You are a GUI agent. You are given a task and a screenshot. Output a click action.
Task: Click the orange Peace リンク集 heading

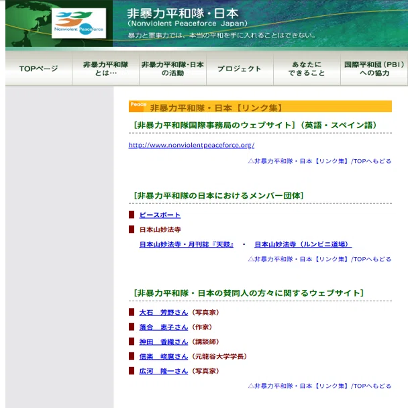tap(260, 107)
